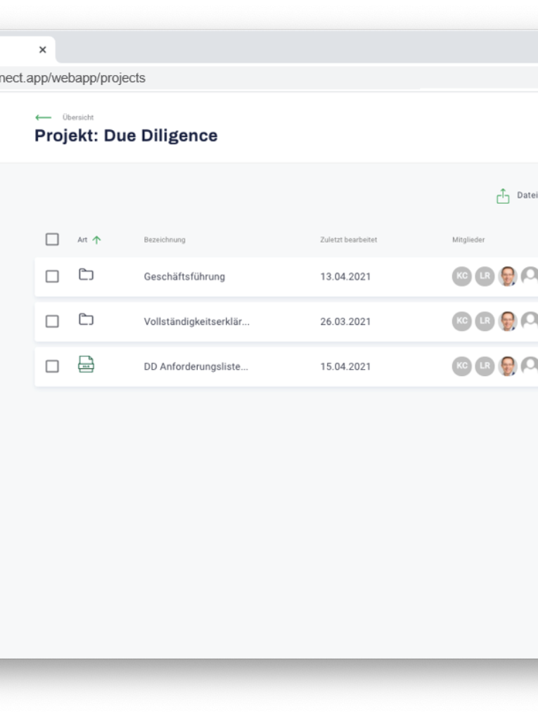Image resolution: width=538 pixels, height=717 pixels.
Task: Click the KC avatar in Geschäftsführung row
Action: tap(461, 276)
